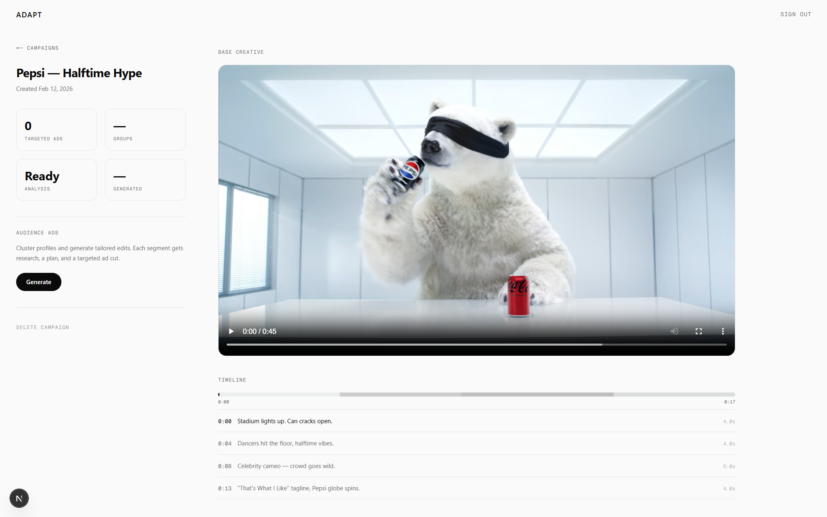
Task: Select the third timeline bar segment
Action: click(537, 395)
